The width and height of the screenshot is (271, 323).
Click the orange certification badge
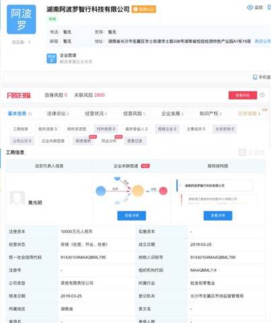click(144, 9)
